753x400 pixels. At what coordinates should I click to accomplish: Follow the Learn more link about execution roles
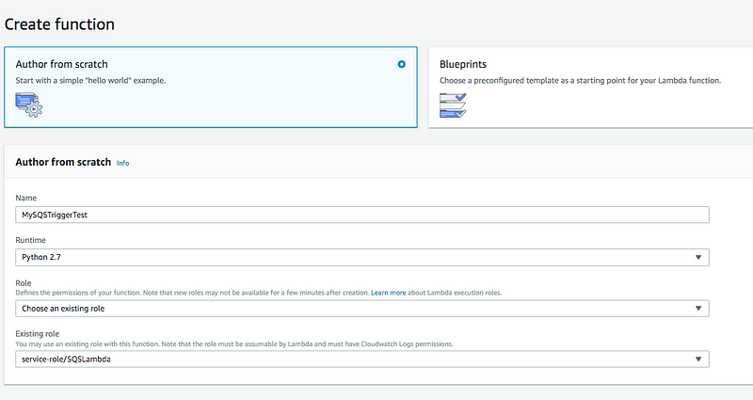[388, 293]
